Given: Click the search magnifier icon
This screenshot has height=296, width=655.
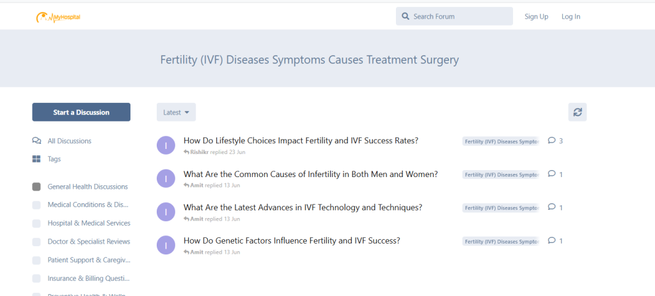Looking at the screenshot, I should pyautogui.click(x=405, y=17).
